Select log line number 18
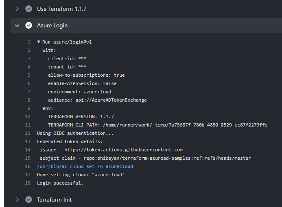The width and height of the screenshot is (282, 207). [x=27, y=183]
